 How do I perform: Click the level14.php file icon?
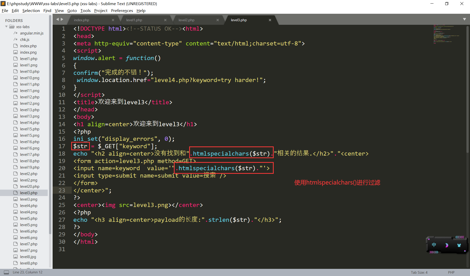[x=16, y=122]
